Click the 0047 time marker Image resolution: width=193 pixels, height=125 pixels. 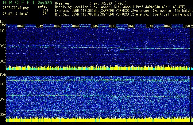131,26
